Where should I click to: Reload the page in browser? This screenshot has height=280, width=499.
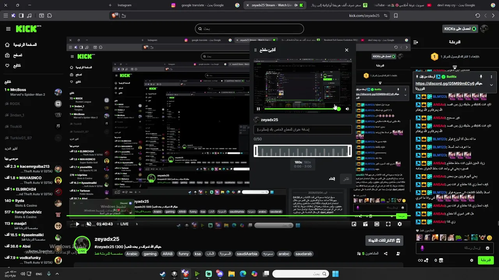[x=478, y=16]
